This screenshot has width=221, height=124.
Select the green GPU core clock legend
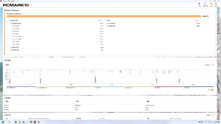(x=80, y=87)
